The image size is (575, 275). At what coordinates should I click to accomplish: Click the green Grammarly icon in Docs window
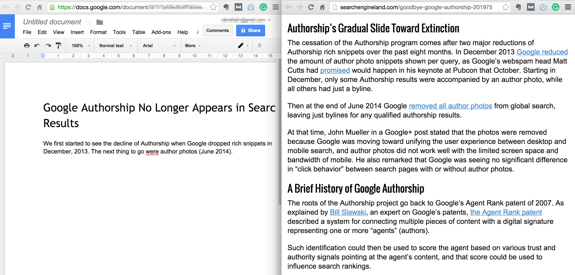point(263,7)
